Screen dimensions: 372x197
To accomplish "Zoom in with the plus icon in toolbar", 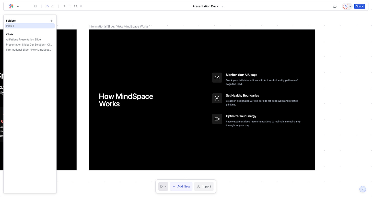I will click(x=64, y=6).
